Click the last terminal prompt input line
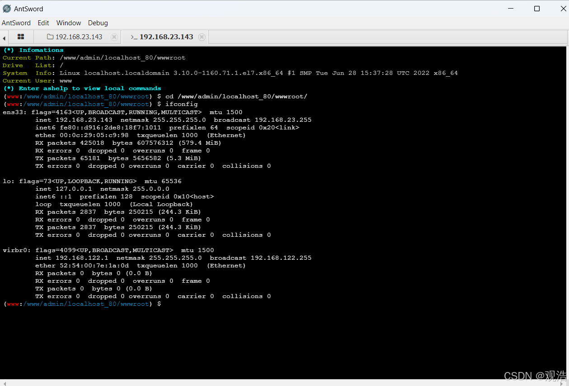Image resolution: width=569 pixels, height=386 pixels. point(82,304)
